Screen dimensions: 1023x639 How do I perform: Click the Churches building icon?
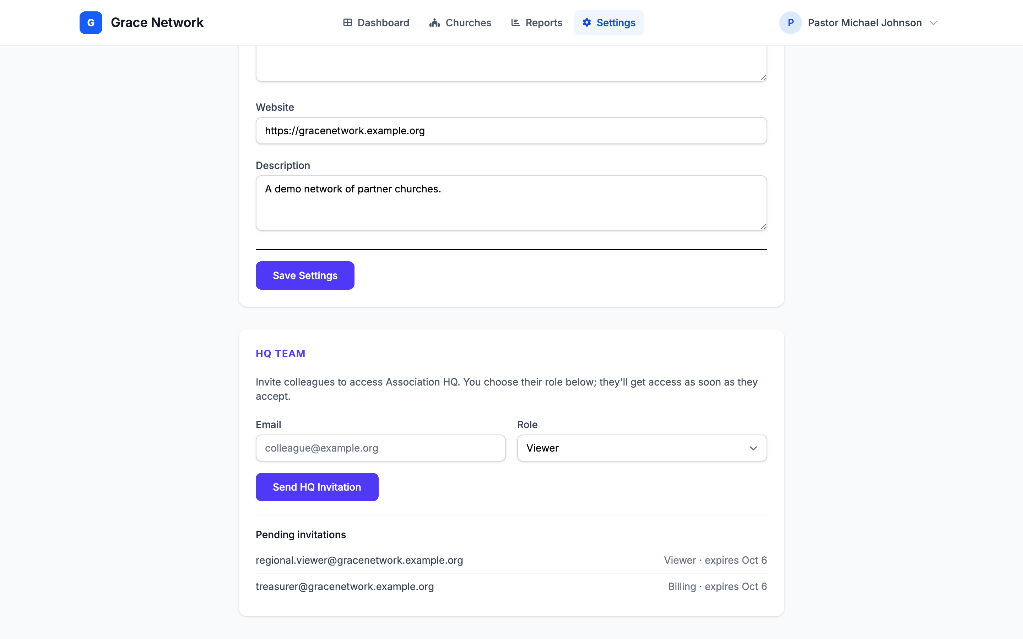tap(434, 23)
